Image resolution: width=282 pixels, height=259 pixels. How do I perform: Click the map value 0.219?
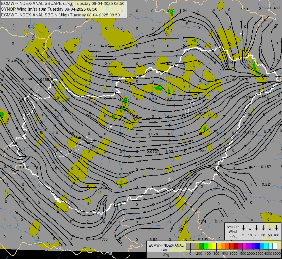click(x=248, y=97)
